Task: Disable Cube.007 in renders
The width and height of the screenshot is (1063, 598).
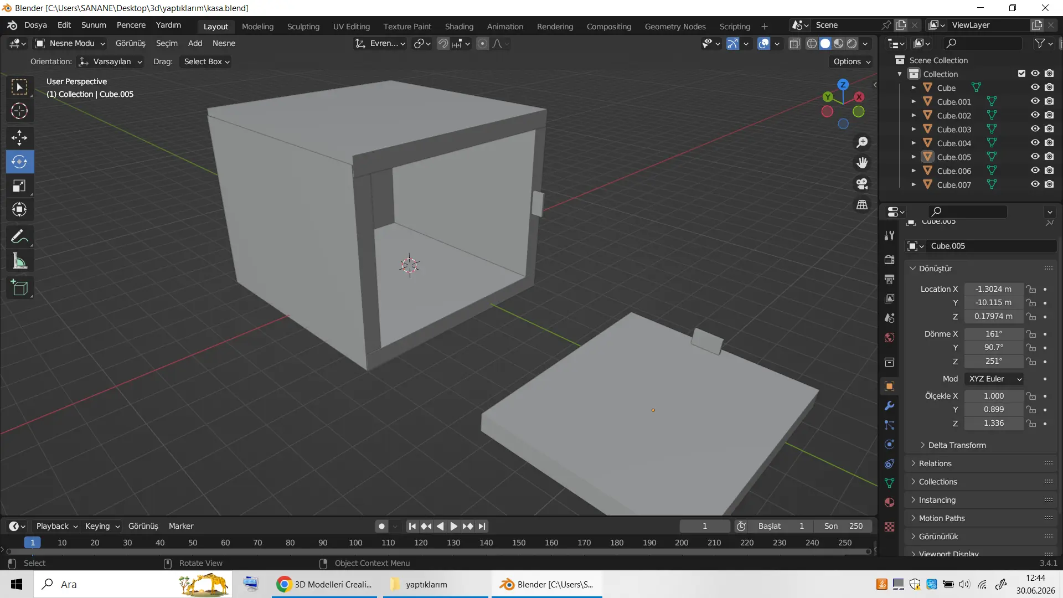Action: 1049,184
